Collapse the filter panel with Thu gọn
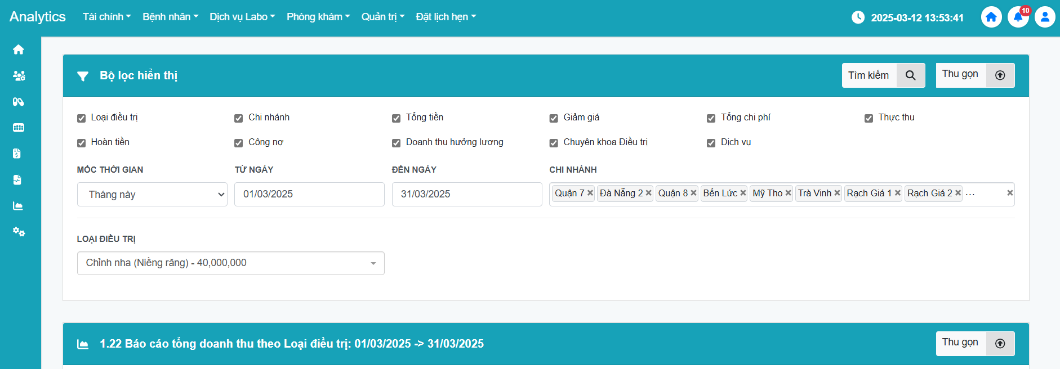 [974, 75]
